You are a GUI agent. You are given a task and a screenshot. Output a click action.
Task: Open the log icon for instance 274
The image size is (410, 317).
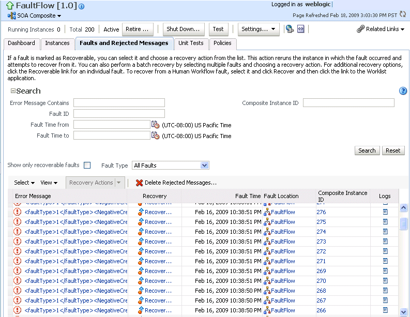[x=385, y=232]
